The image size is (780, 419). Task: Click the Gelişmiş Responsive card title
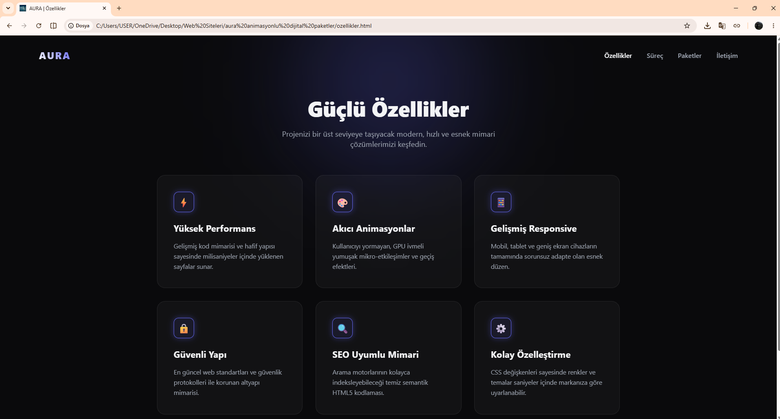pyautogui.click(x=534, y=229)
